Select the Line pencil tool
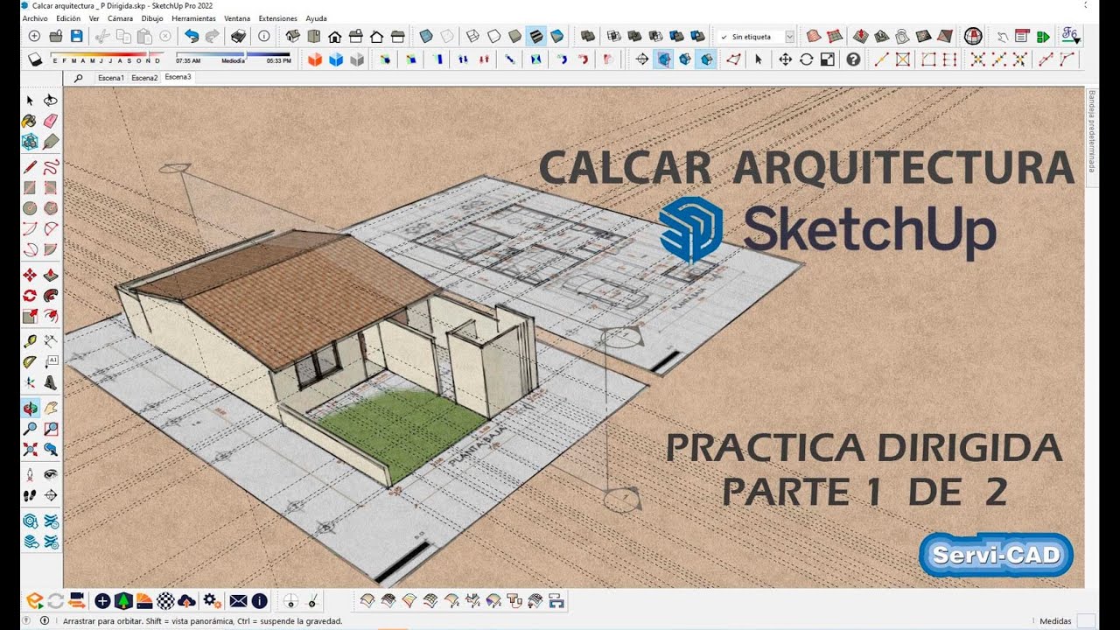The height and width of the screenshot is (630, 1120). coord(30,166)
